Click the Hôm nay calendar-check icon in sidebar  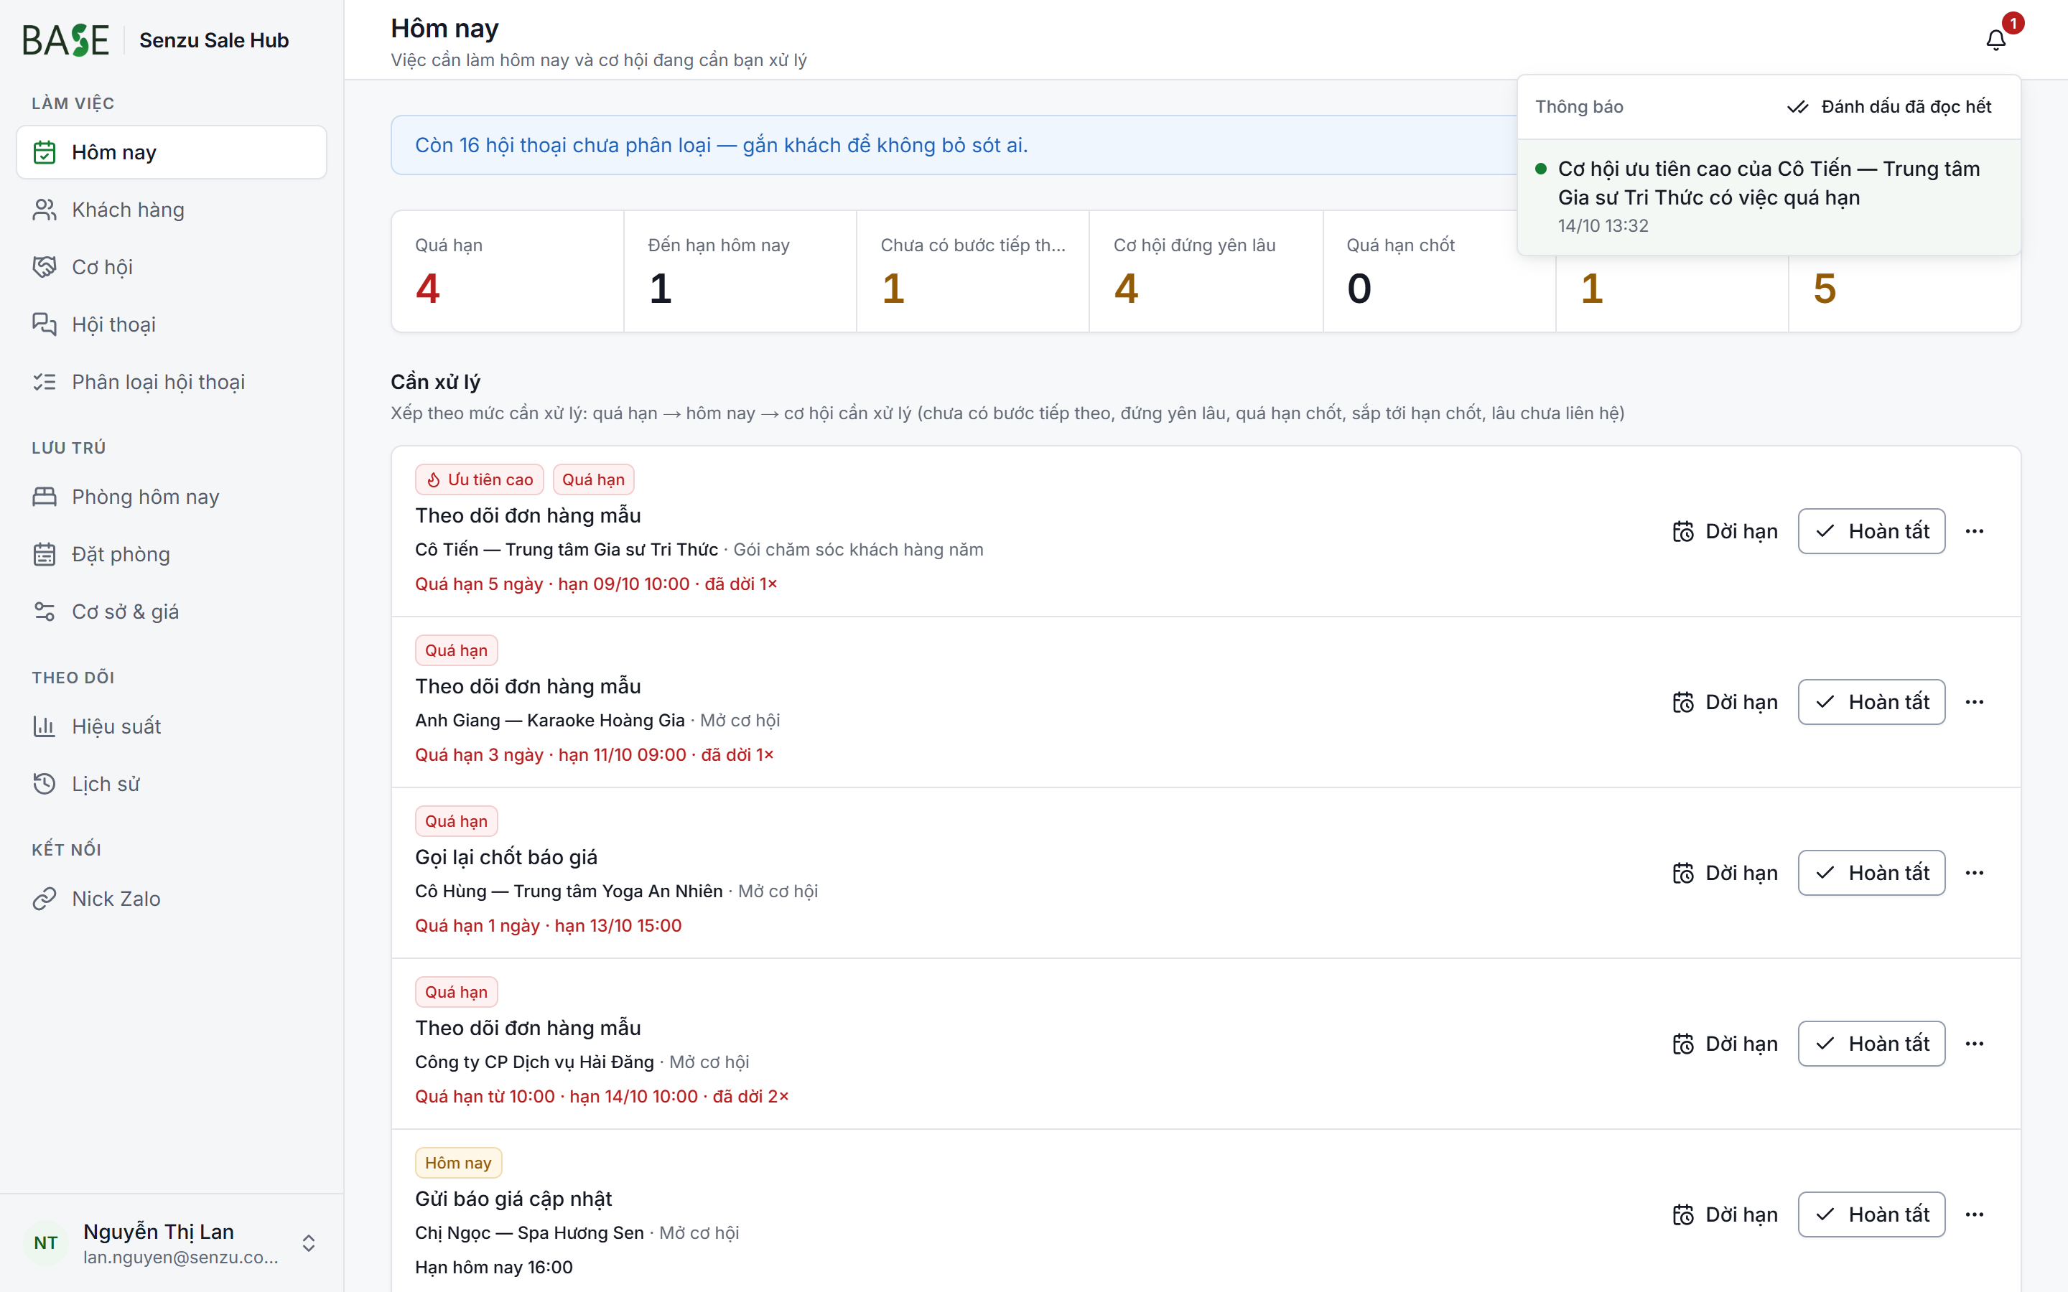click(45, 152)
